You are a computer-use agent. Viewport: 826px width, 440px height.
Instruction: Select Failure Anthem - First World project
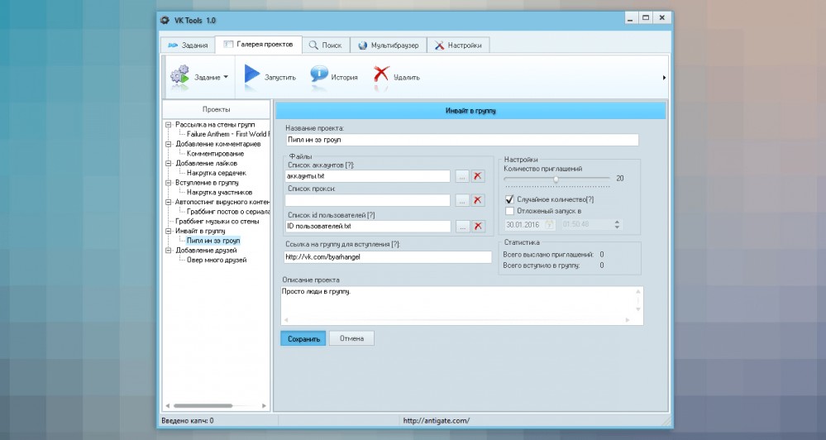click(x=227, y=134)
